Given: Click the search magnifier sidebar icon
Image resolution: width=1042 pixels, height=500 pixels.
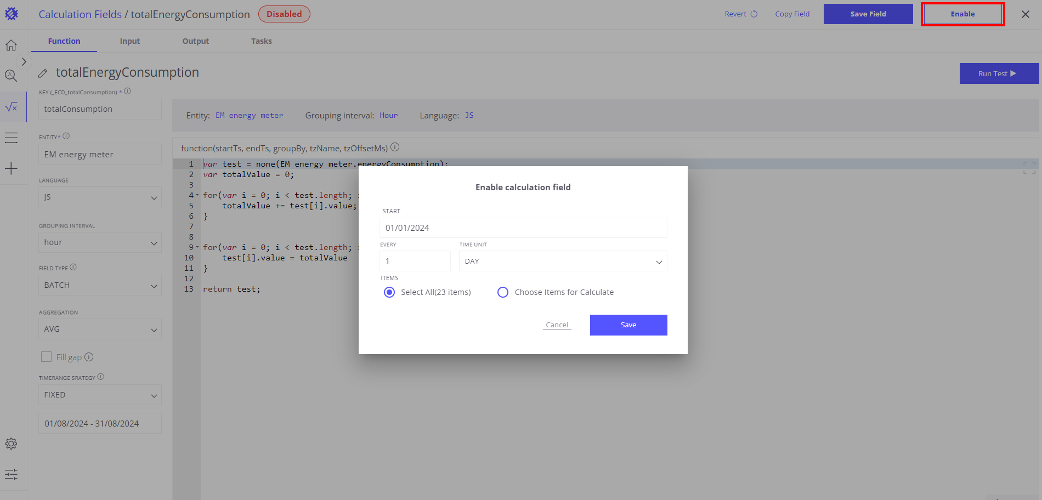Looking at the screenshot, I should pos(11,76).
